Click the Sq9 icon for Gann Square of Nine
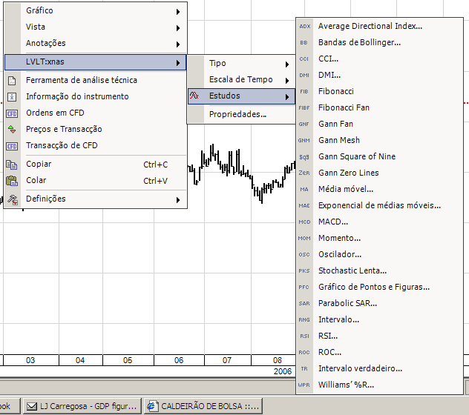The height and width of the screenshot is (415, 469). [304, 157]
